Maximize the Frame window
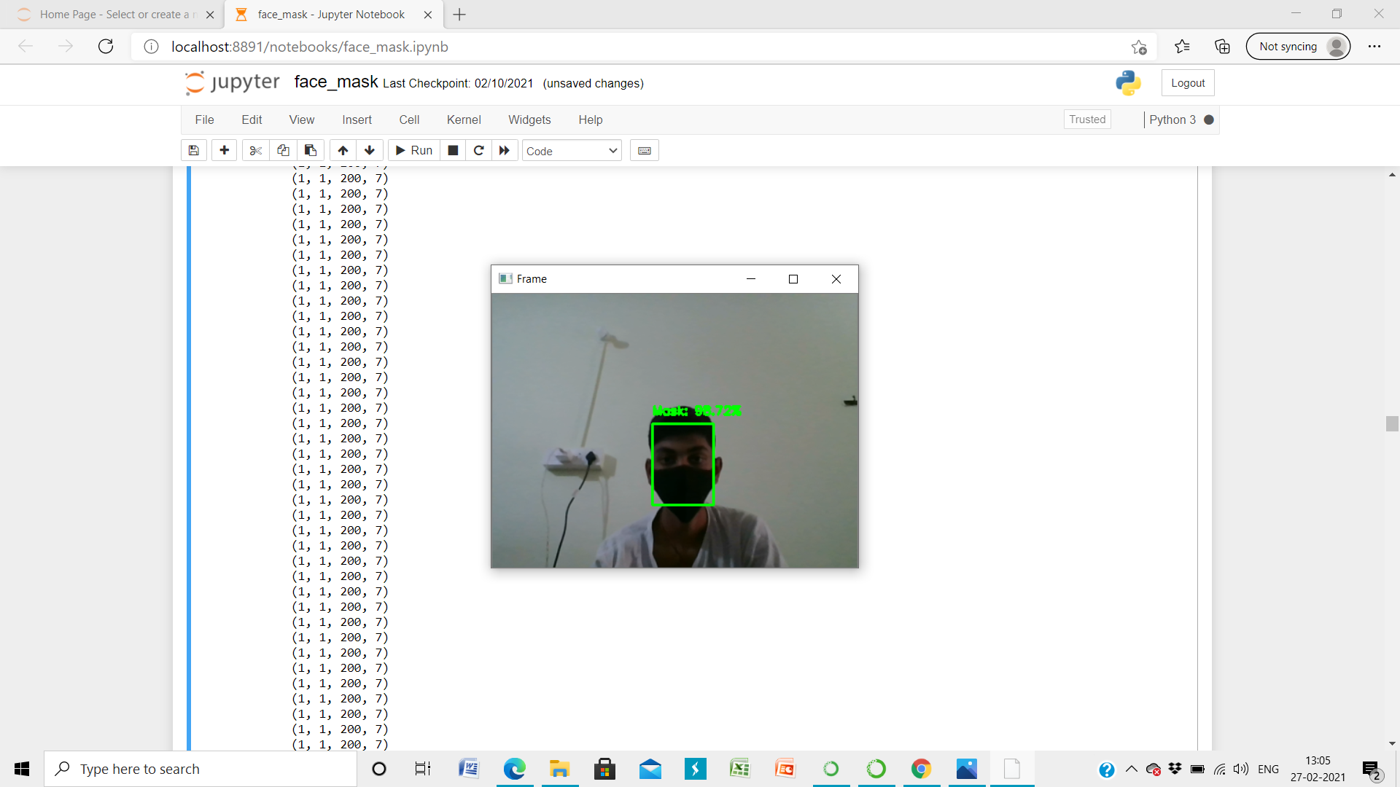The width and height of the screenshot is (1400, 787). [x=793, y=279]
